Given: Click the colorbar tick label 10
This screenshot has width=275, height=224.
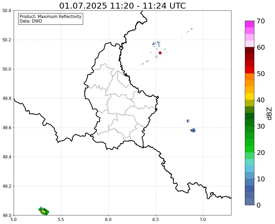Looking at the screenshot, I should (261, 179).
